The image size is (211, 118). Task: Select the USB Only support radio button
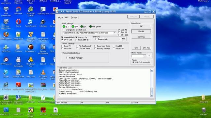point(134,62)
